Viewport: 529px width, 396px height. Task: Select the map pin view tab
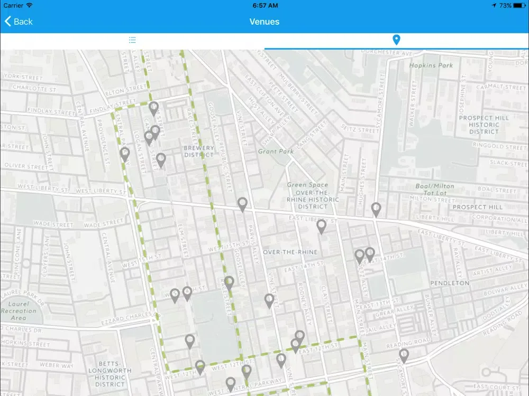(x=396, y=40)
